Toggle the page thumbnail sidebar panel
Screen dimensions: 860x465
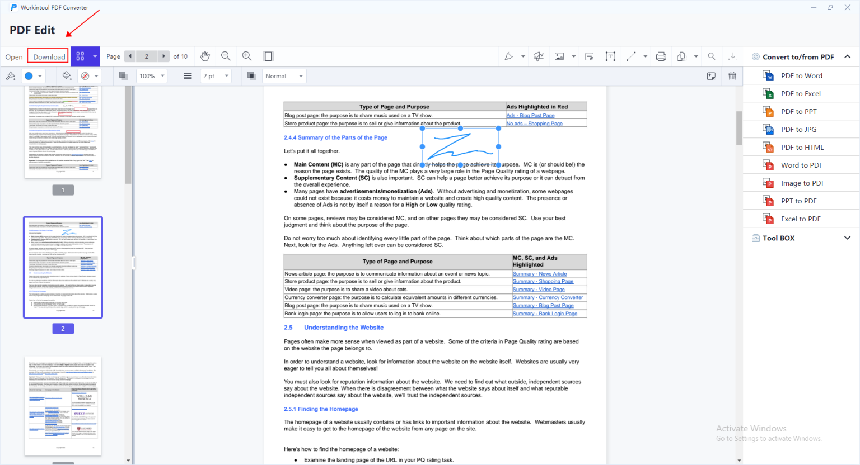click(268, 56)
